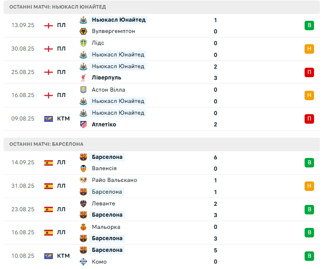Click green В badge for the Wolverhampton match

tap(309, 25)
